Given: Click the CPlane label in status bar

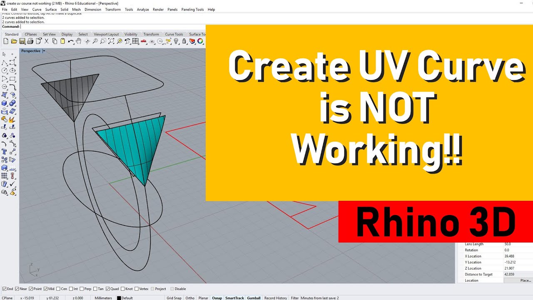Looking at the screenshot, I should (7, 298).
